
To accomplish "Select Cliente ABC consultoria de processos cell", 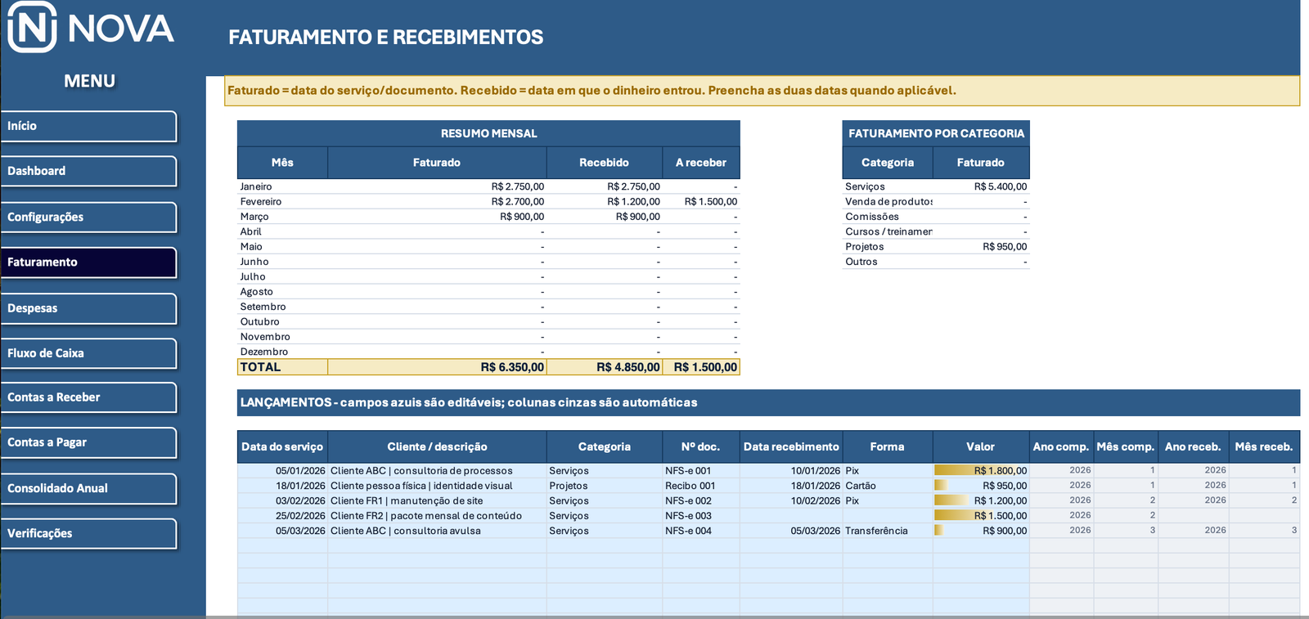I will point(437,471).
